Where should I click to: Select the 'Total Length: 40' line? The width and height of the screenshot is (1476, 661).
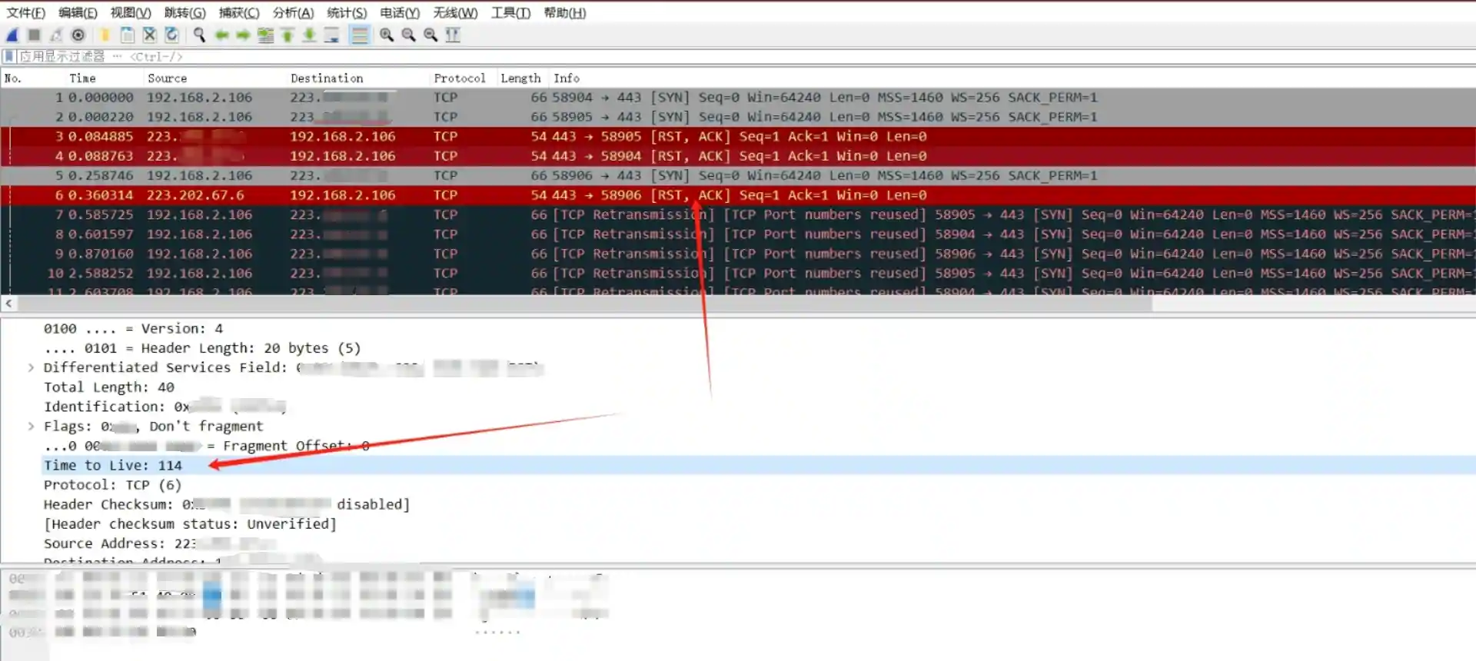pyautogui.click(x=109, y=387)
